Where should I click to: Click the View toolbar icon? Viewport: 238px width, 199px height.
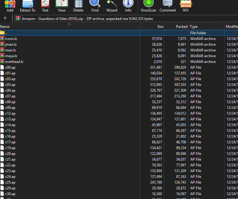tap(62, 4)
